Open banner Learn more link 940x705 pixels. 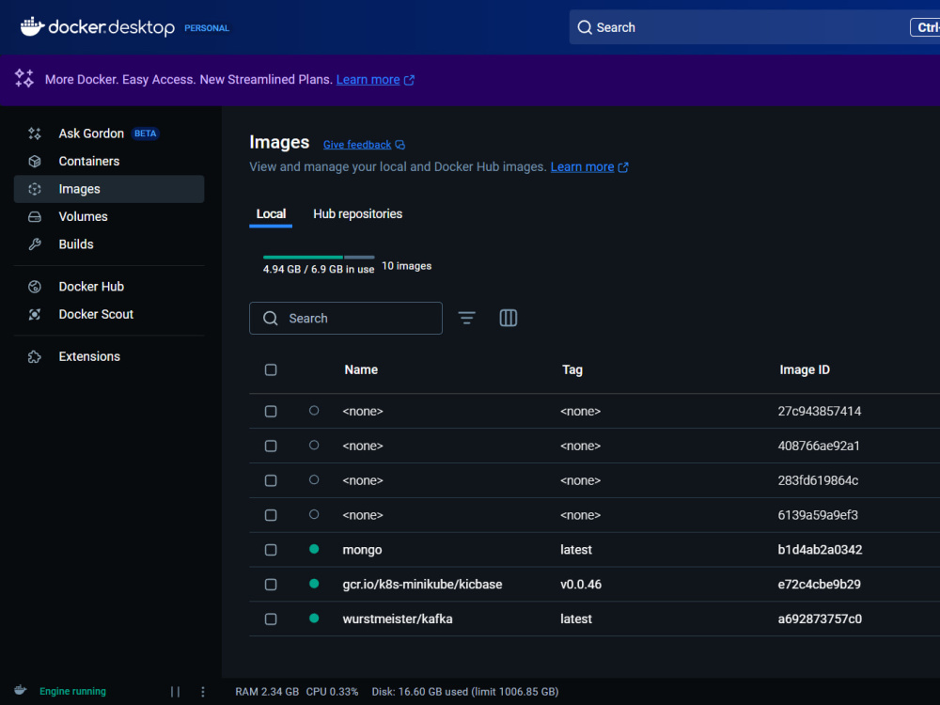point(368,80)
